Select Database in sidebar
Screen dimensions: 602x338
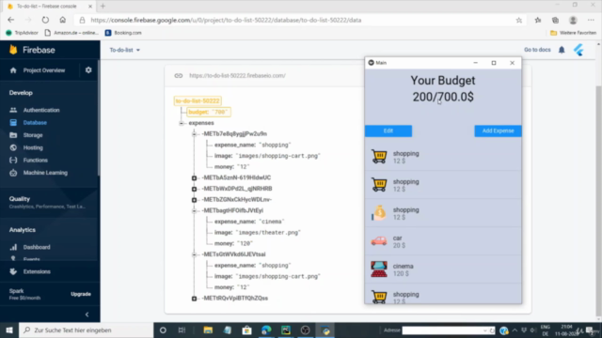35,123
